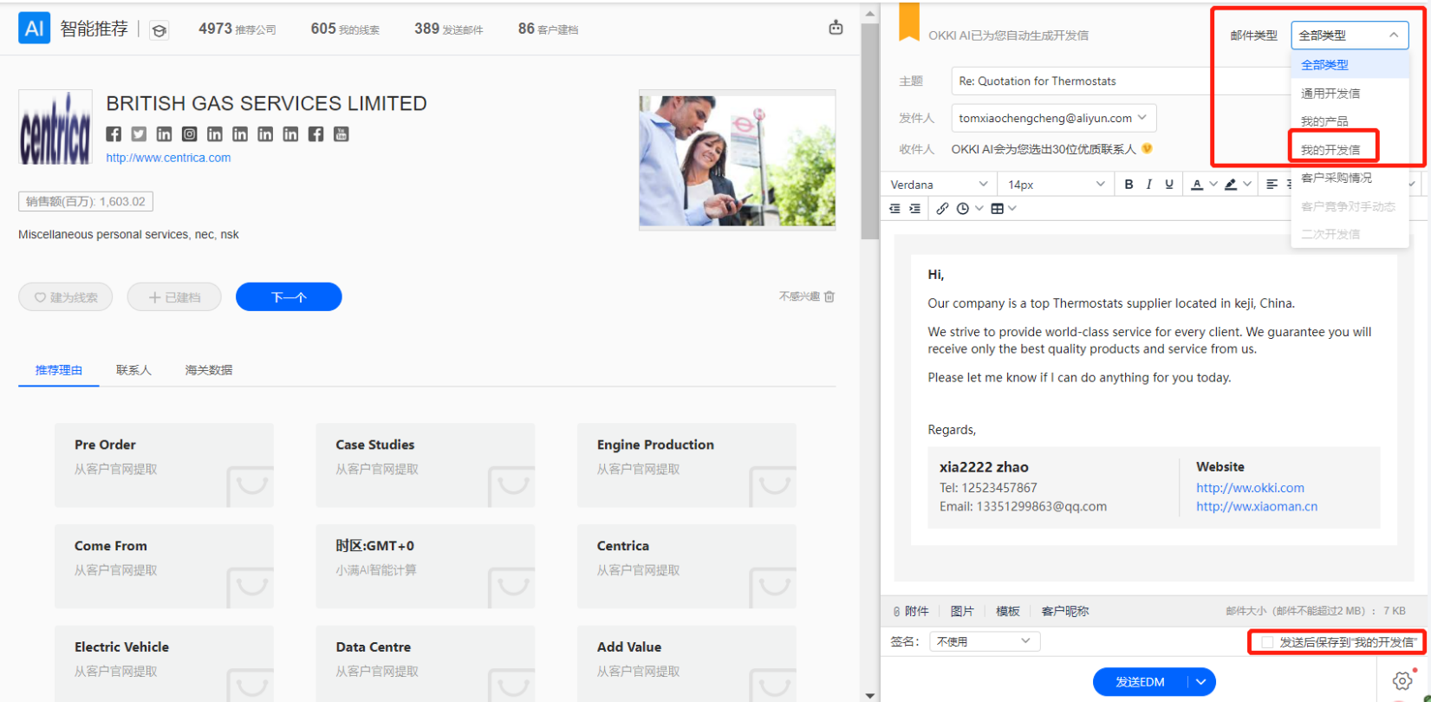Viewport: 1431px width, 702px height.
Task: Select 通用开发信 option
Action: click(x=1350, y=93)
